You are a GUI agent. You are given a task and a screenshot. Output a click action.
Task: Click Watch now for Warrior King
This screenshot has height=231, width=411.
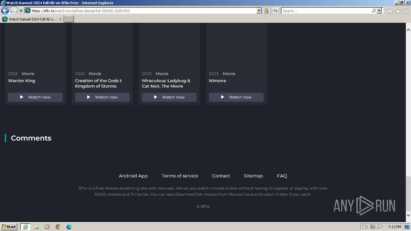click(x=35, y=97)
